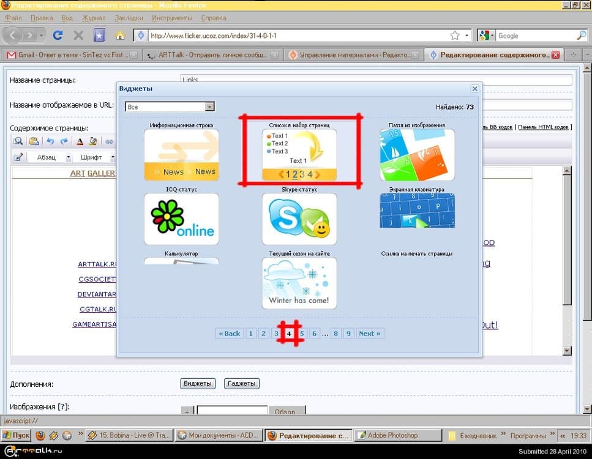Select the Skype-status widget icon
This screenshot has width=592, height=459.
click(x=299, y=219)
